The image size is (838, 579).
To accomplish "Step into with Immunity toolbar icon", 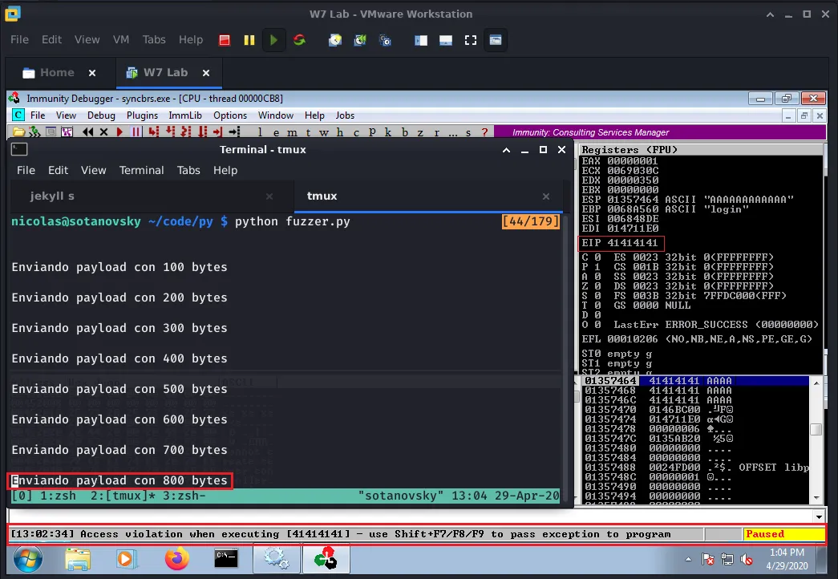I will [154, 132].
